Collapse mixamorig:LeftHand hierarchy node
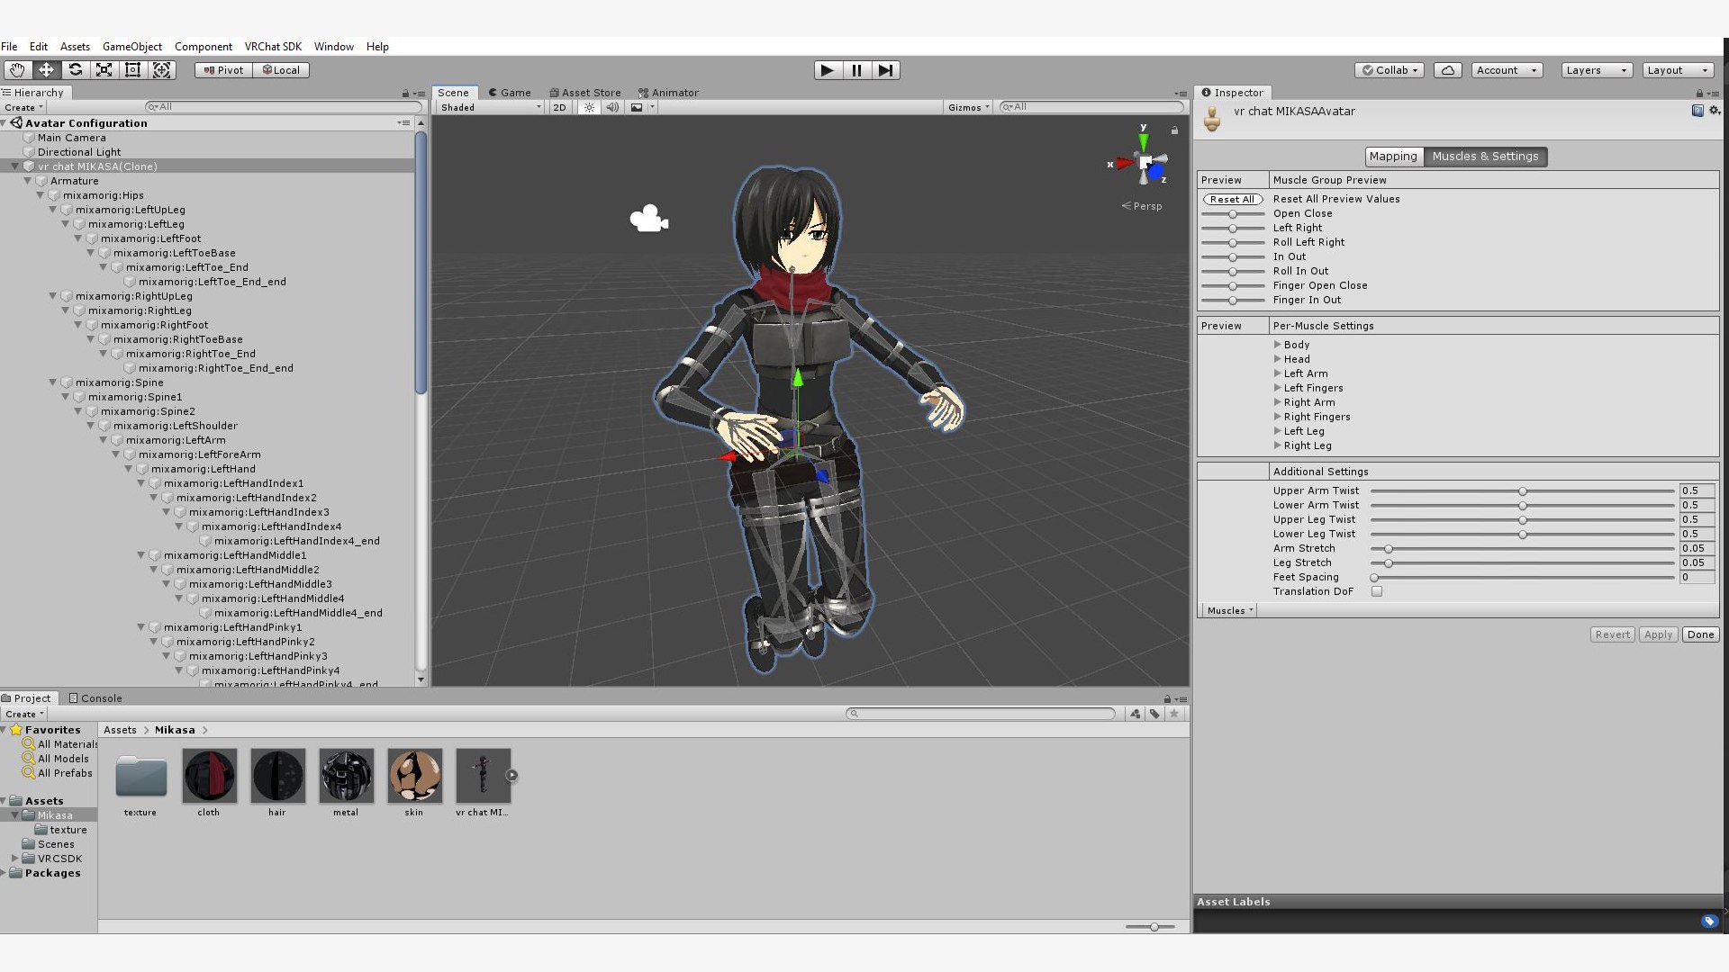This screenshot has width=1729, height=972. click(129, 469)
